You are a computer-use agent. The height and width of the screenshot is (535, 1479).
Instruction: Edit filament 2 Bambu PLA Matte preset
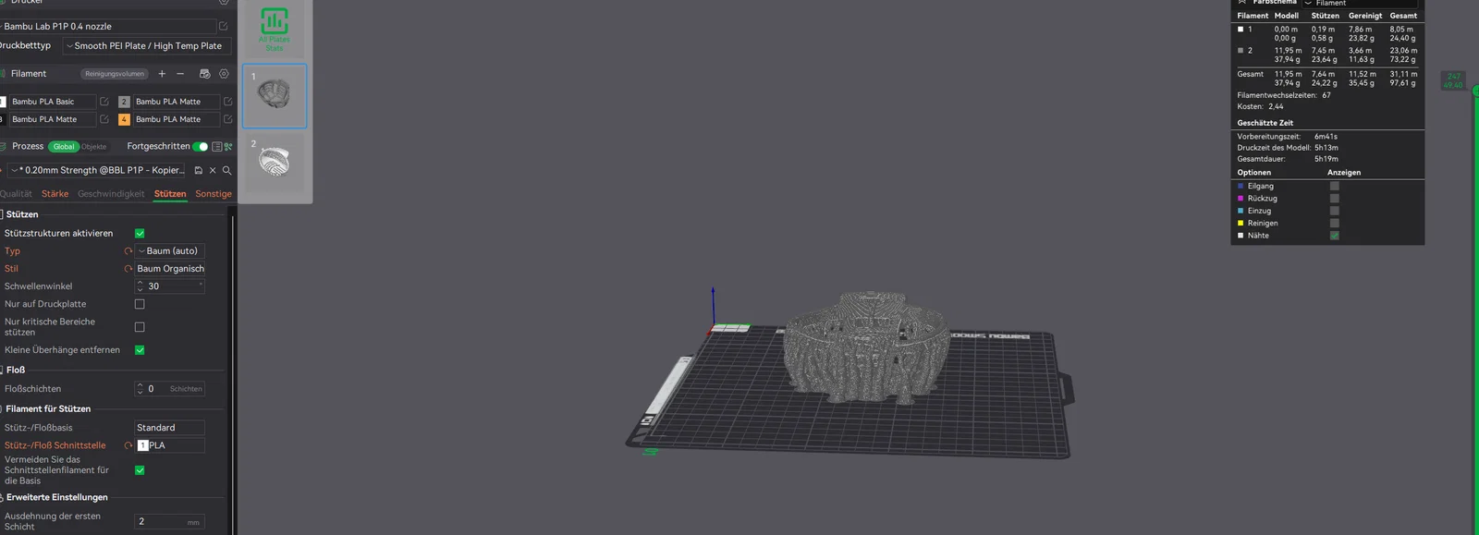[x=227, y=102]
